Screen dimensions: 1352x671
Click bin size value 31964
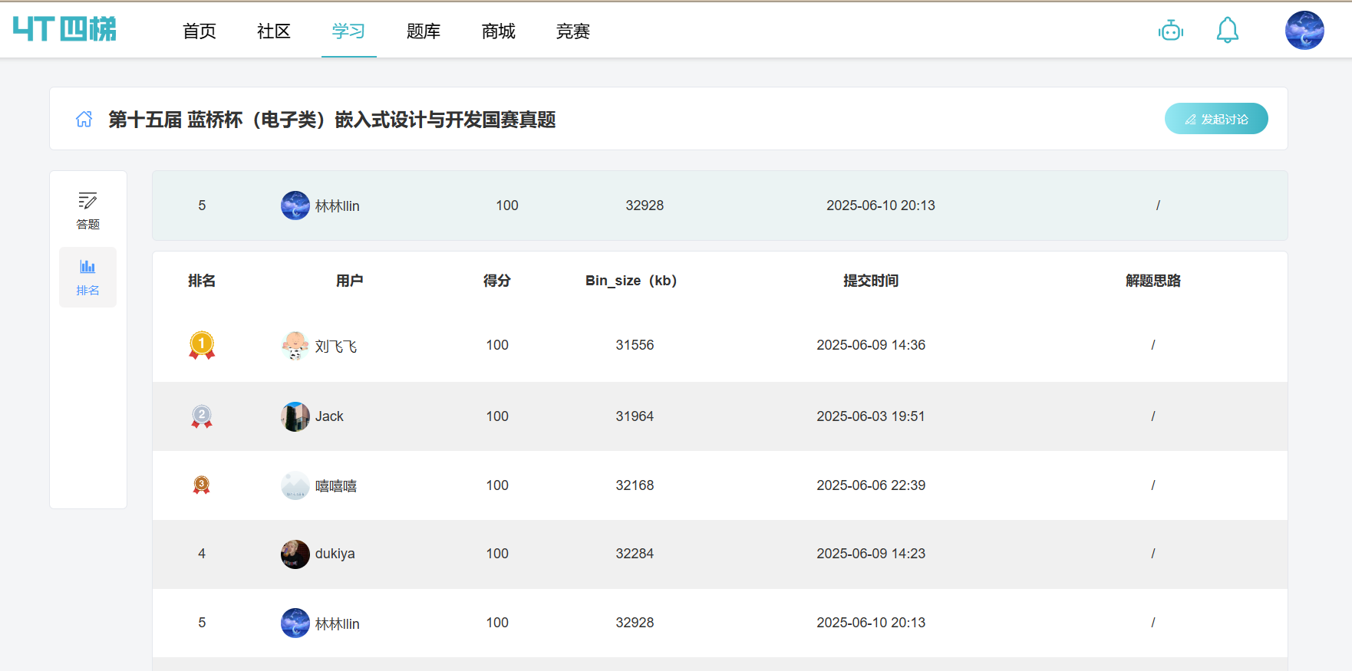point(635,416)
